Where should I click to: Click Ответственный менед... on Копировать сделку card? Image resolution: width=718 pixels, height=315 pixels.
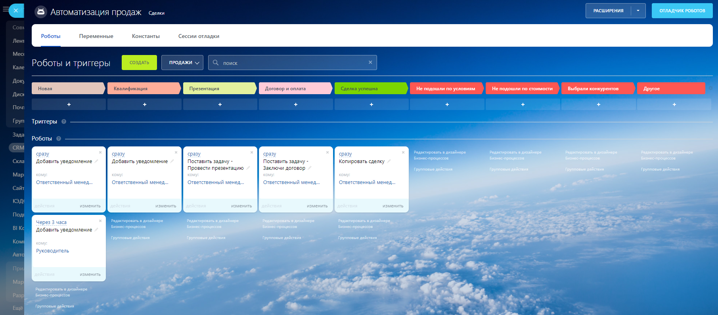tap(367, 182)
